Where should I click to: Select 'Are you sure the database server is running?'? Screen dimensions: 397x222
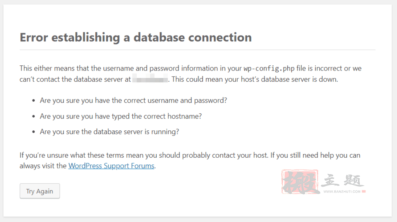pyautogui.click(x=109, y=132)
